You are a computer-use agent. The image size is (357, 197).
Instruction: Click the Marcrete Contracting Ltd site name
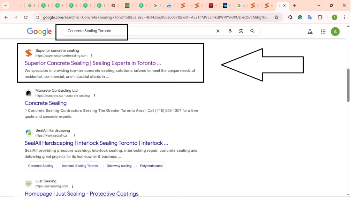pyautogui.click(x=56, y=90)
